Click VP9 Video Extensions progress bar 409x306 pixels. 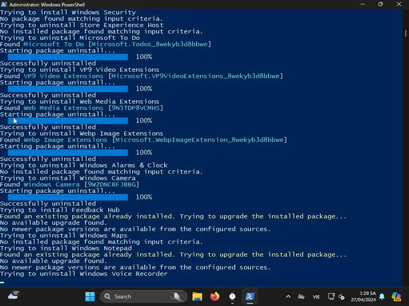pos(68,89)
